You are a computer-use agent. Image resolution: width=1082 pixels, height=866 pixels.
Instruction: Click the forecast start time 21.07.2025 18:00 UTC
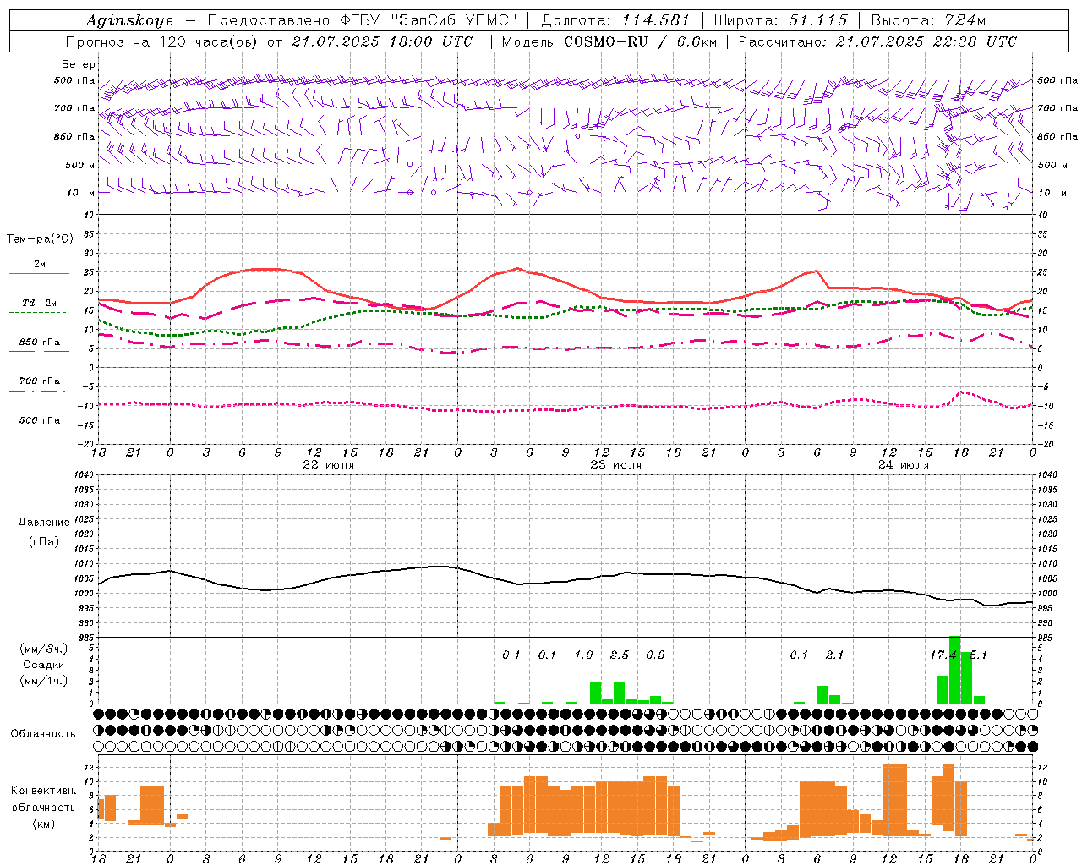(x=382, y=41)
